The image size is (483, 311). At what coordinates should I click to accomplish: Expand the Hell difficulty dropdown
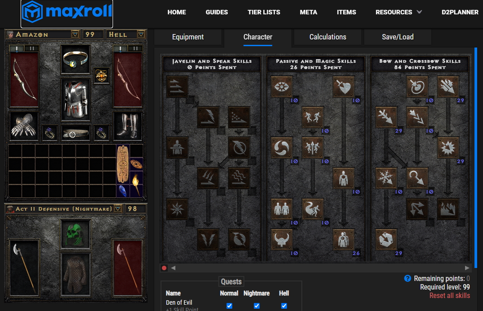pyautogui.click(x=141, y=35)
